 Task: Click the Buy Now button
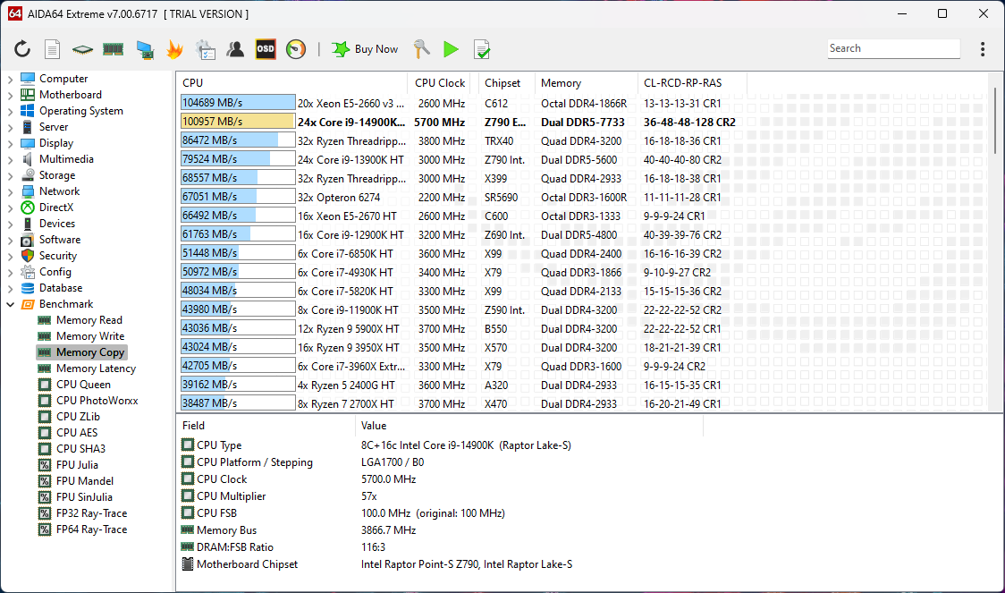pos(366,49)
